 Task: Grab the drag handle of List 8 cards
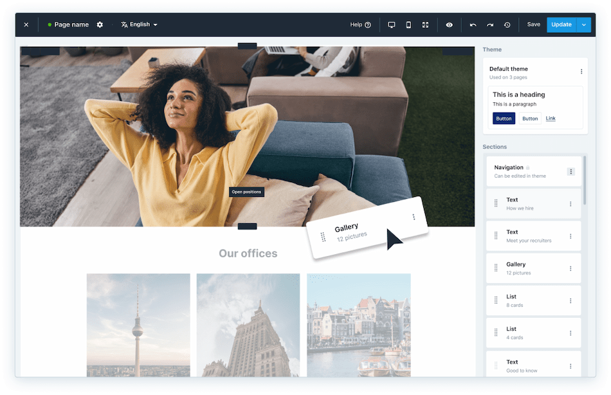[496, 300]
